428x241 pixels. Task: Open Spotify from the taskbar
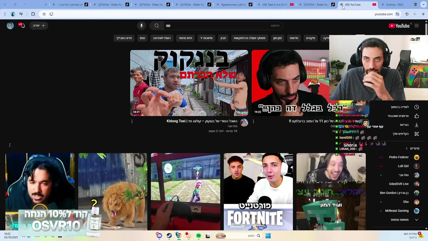coord(199,236)
